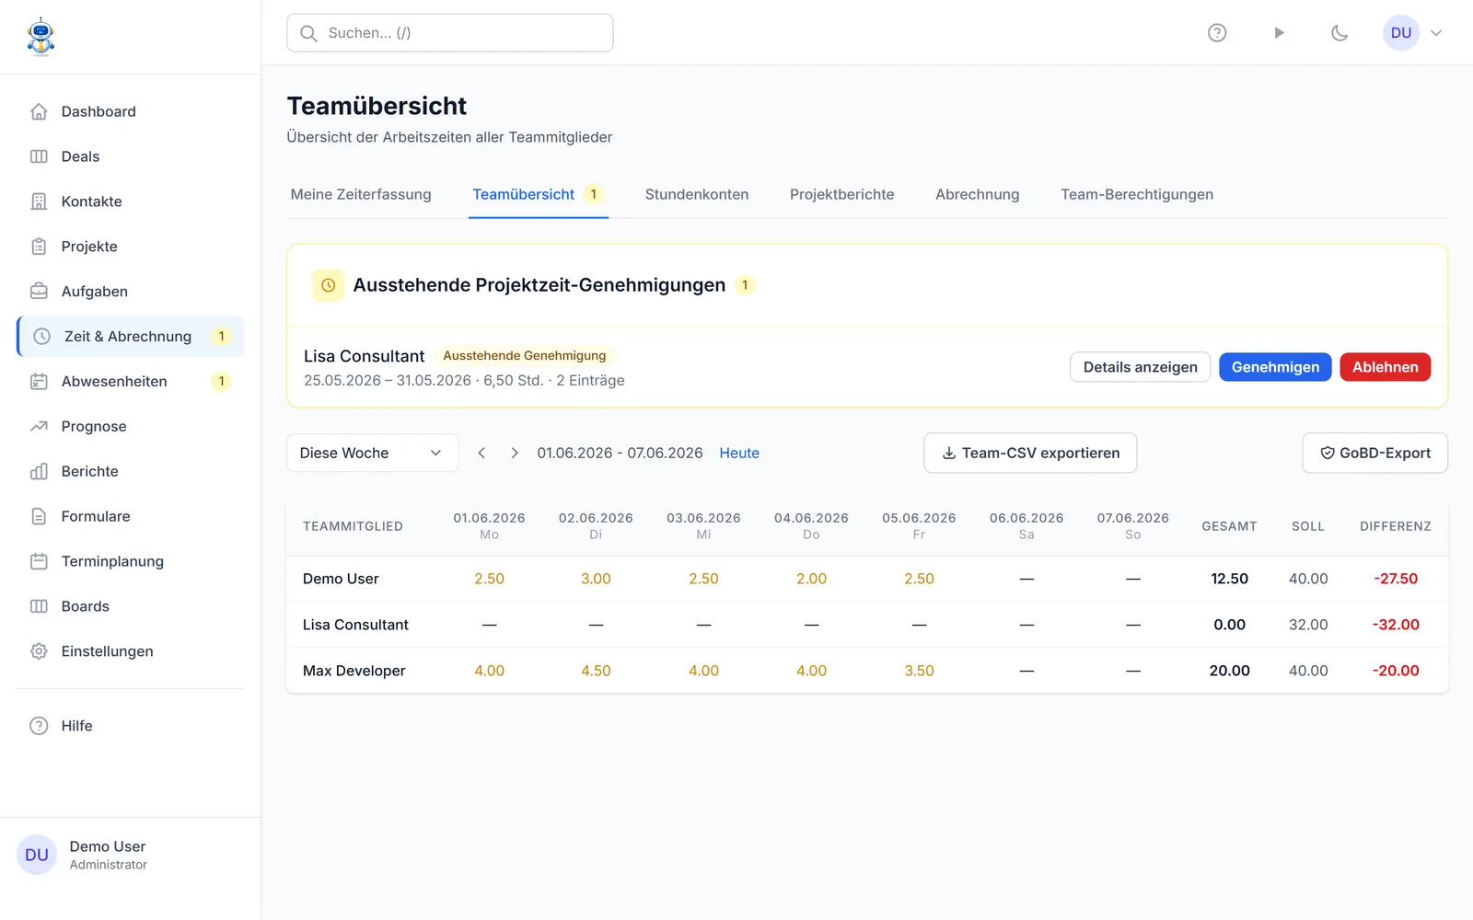Go to previous week with left chevron

pos(481,453)
